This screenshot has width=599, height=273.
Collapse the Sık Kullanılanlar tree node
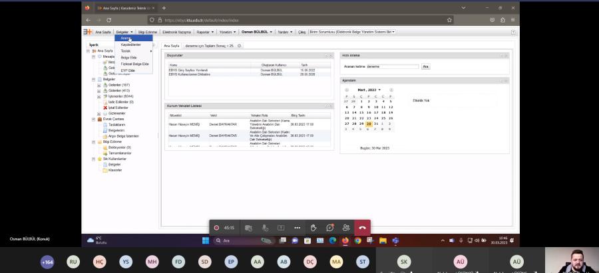[x=94, y=159]
